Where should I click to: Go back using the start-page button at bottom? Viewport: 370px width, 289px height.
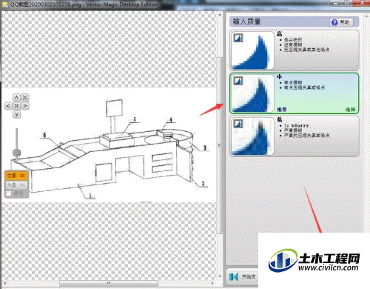pyautogui.click(x=242, y=277)
